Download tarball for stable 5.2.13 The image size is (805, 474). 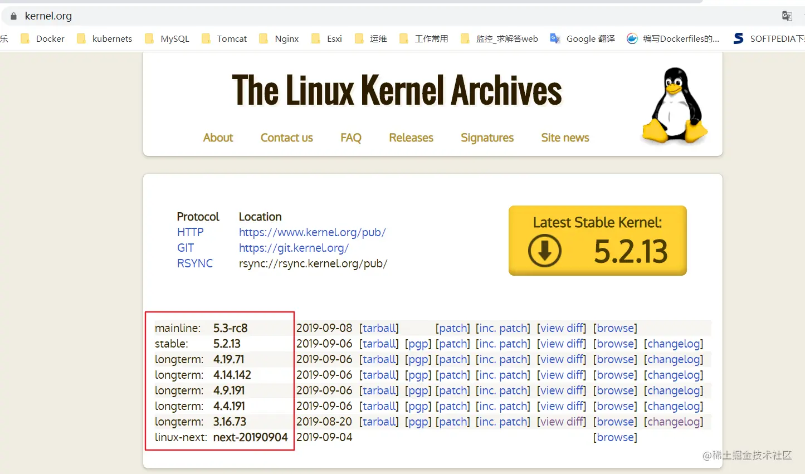coord(379,344)
